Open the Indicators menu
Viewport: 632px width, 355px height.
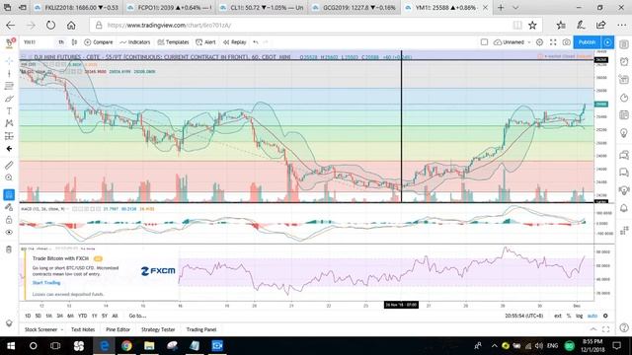tap(135, 42)
